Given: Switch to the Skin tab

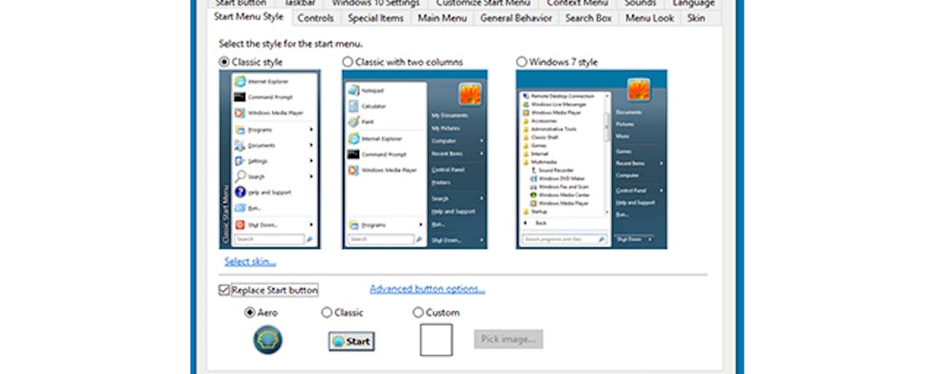Looking at the screenshot, I should coord(696,18).
